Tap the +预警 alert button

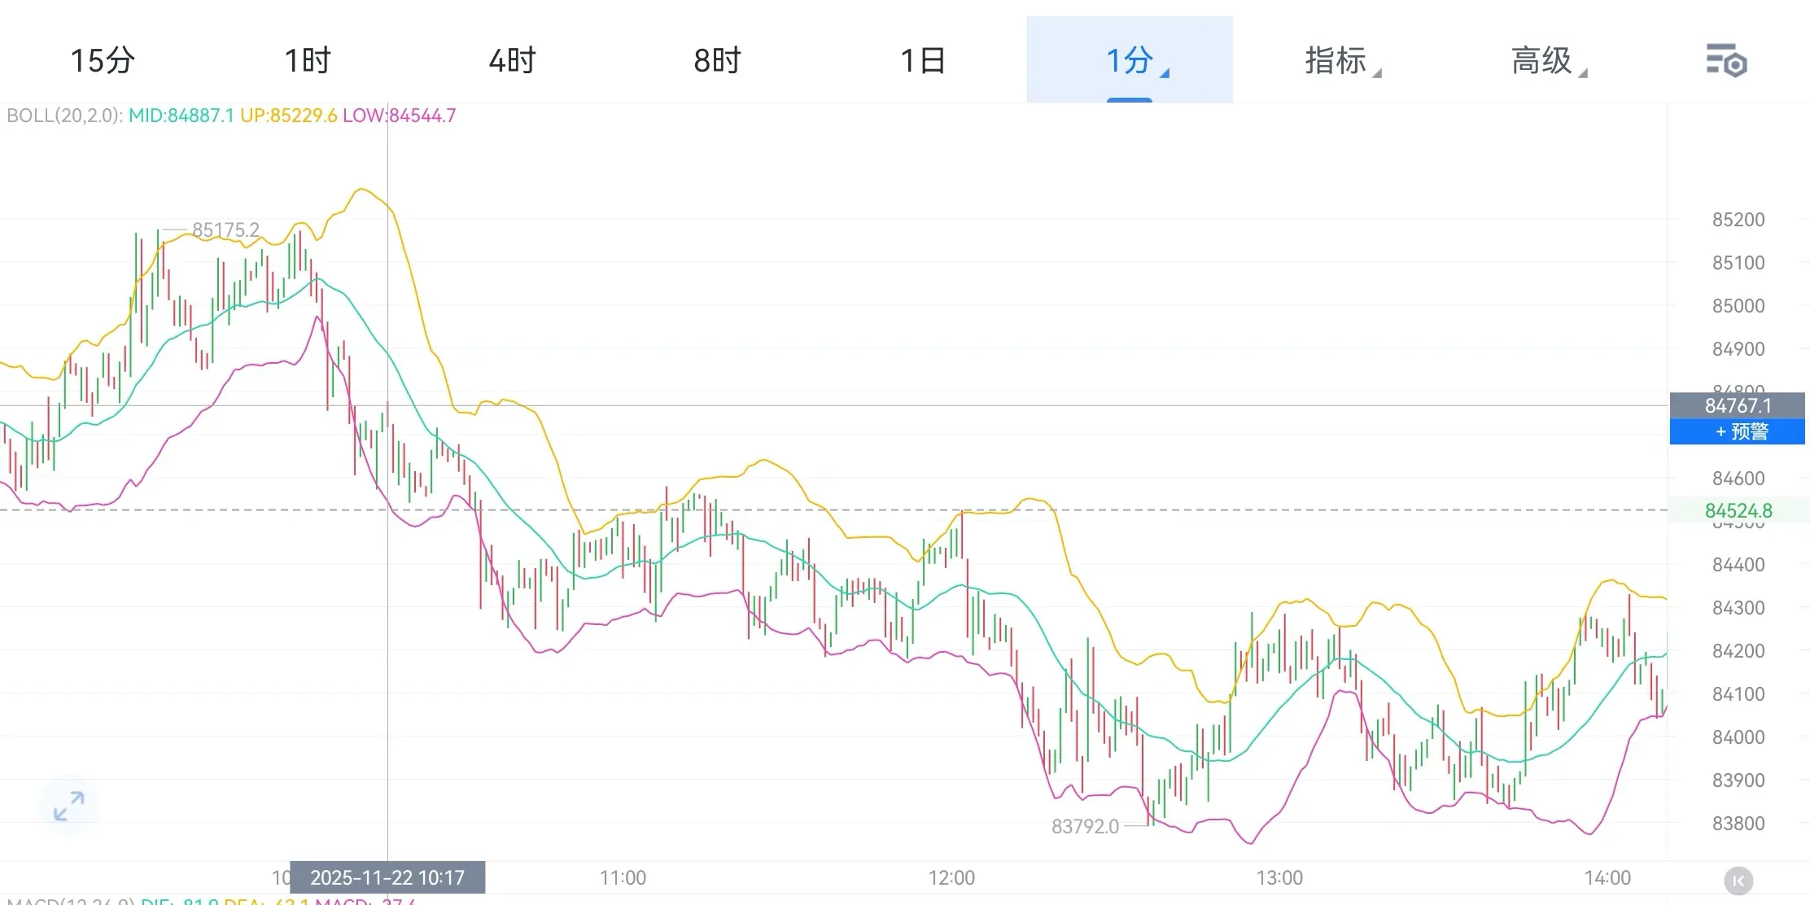1737,432
